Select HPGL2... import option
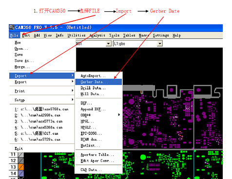 point(98,127)
